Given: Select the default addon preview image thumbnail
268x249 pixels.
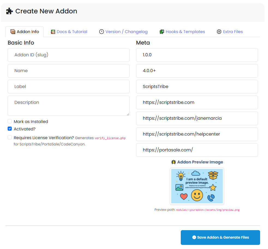Looking at the screenshot, I should coord(197,186).
